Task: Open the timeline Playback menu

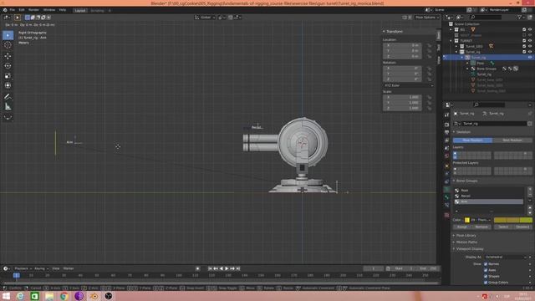Action: (x=23, y=268)
